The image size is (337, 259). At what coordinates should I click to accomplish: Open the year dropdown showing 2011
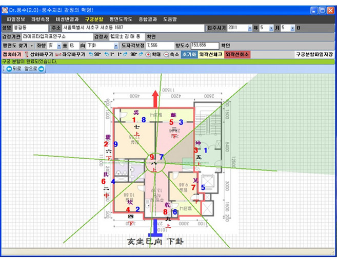pos(250,28)
